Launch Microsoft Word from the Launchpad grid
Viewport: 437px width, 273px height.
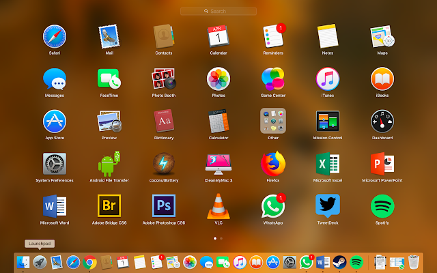coord(55,206)
